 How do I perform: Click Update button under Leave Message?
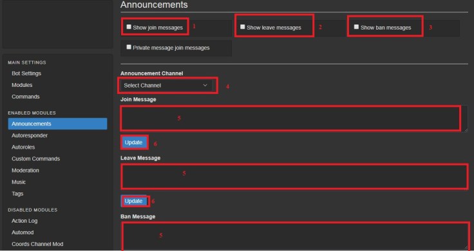133,201
